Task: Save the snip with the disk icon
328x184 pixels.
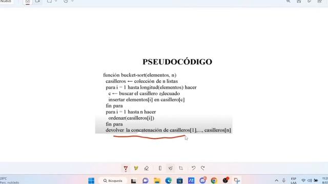Action: (x=299, y=2)
